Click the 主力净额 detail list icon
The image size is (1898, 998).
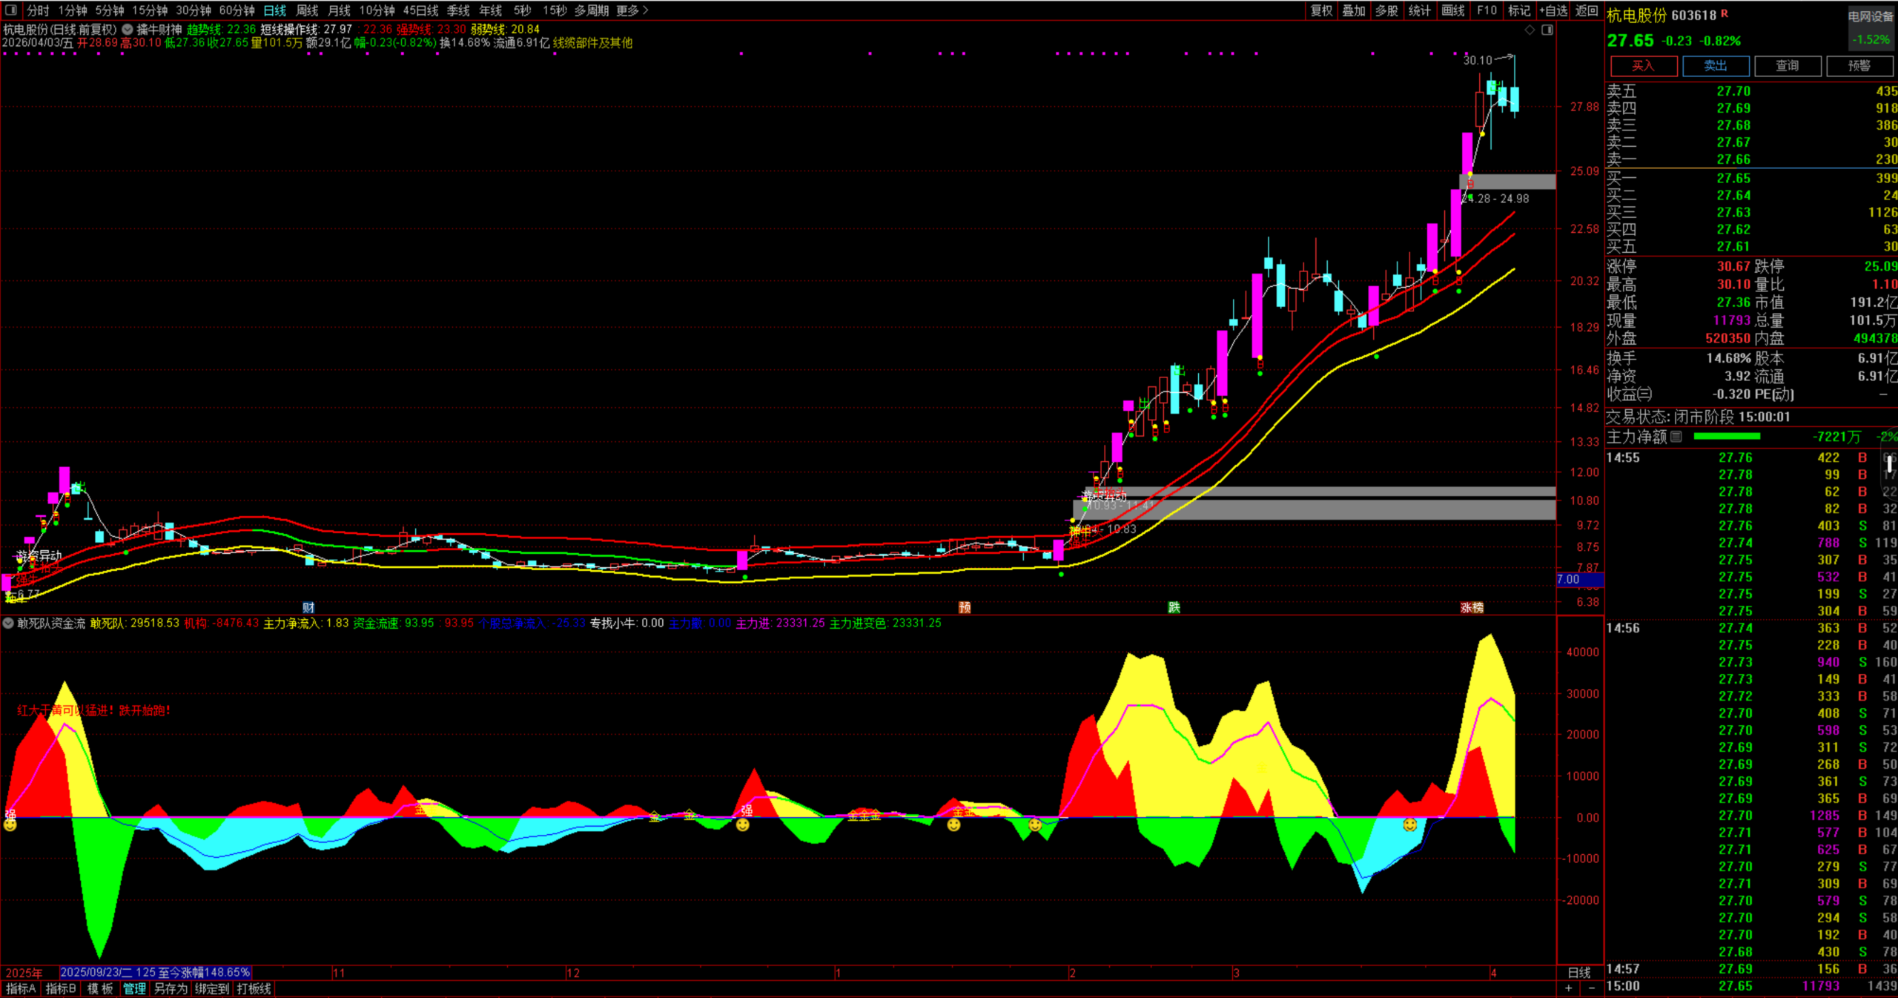pos(1676,437)
